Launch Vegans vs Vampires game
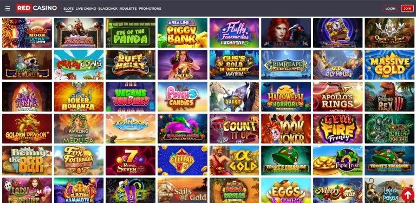The image size is (416, 203). [131, 96]
